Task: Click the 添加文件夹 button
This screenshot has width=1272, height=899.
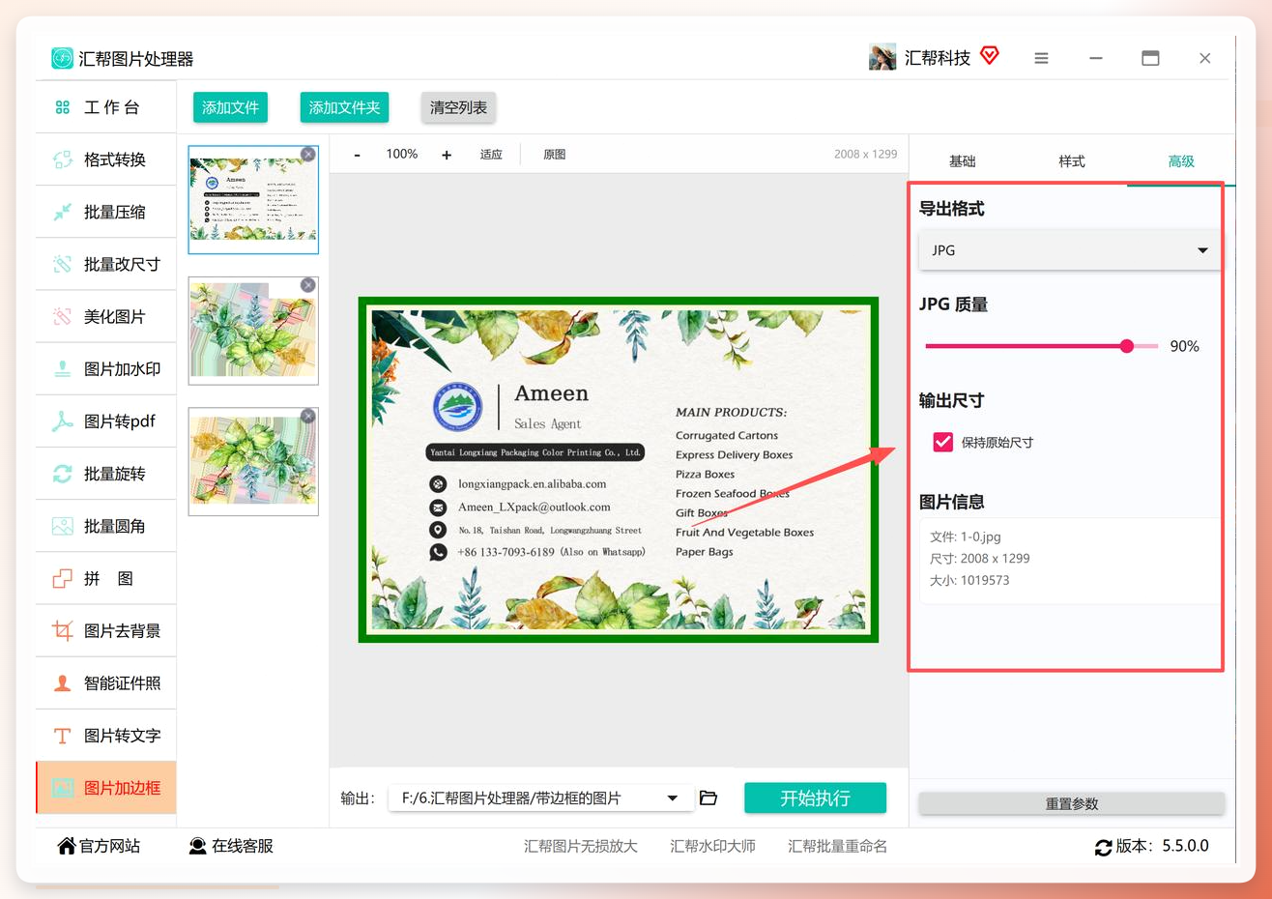Action: [344, 107]
